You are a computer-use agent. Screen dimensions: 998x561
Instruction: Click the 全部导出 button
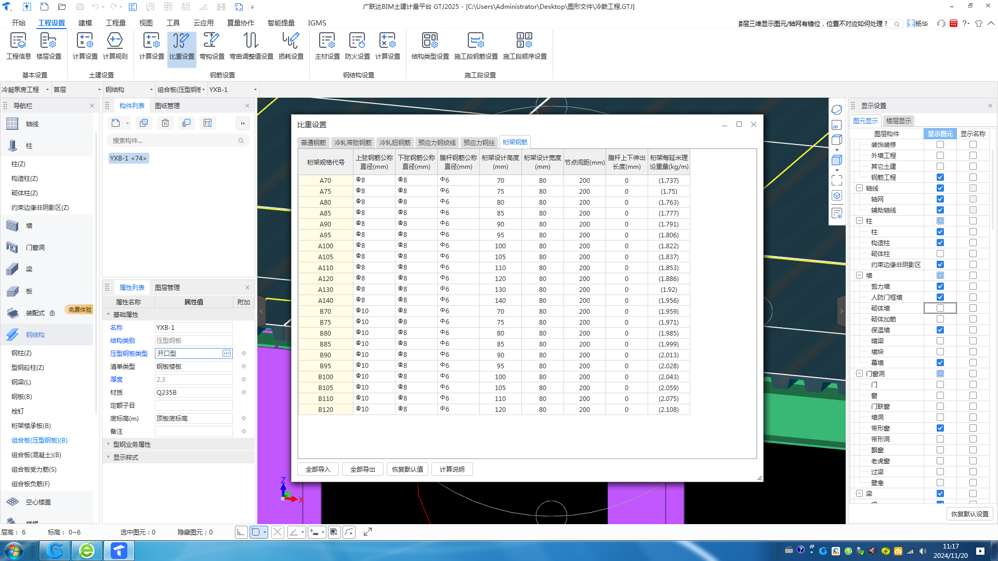(x=363, y=469)
